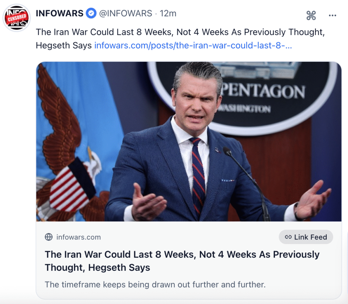This screenshot has width=348, height=304.
Task: Click the 12m post timestamp
Action: coord(168,13)
